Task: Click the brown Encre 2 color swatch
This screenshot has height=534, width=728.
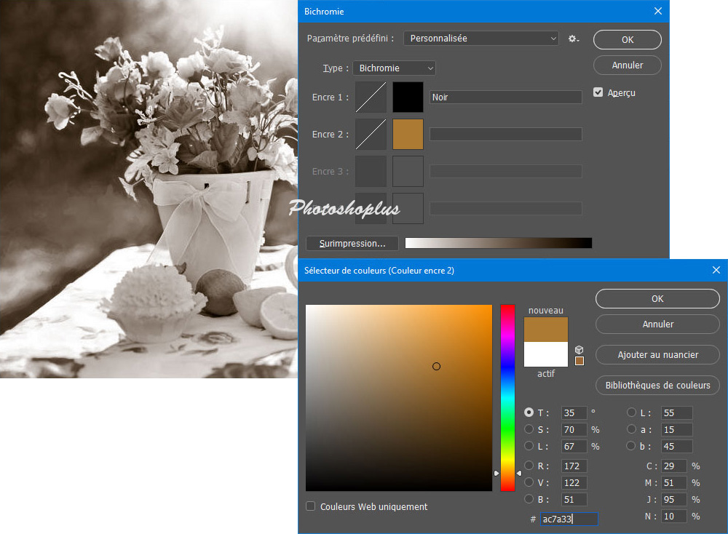Action: pyautogui.click(x=408, y=135)
